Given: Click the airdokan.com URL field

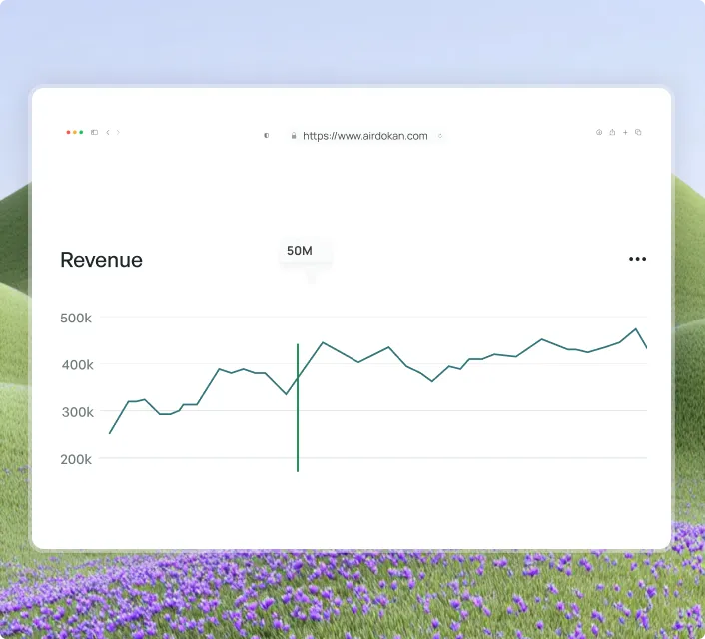Looking at the screenshot, I should (365, 136).
